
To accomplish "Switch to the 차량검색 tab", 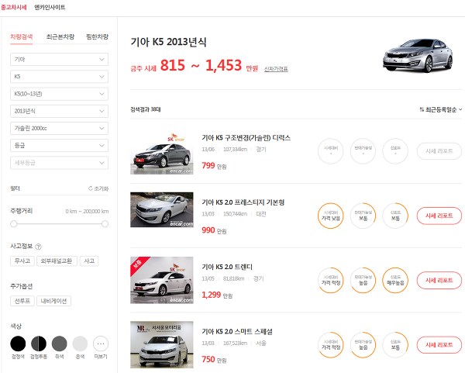I will click(22, 36).
